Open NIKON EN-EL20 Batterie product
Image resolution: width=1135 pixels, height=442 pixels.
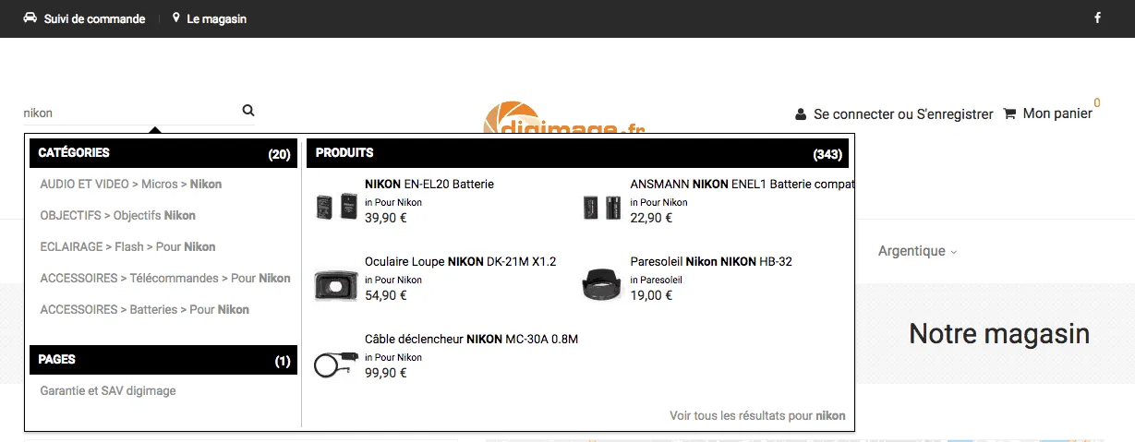(x=429, y=184)
